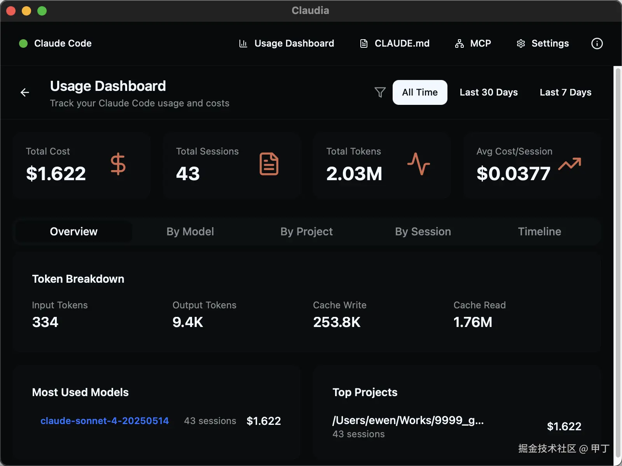Click the CLAUDE.md file icon

click(x=364, y=43)
